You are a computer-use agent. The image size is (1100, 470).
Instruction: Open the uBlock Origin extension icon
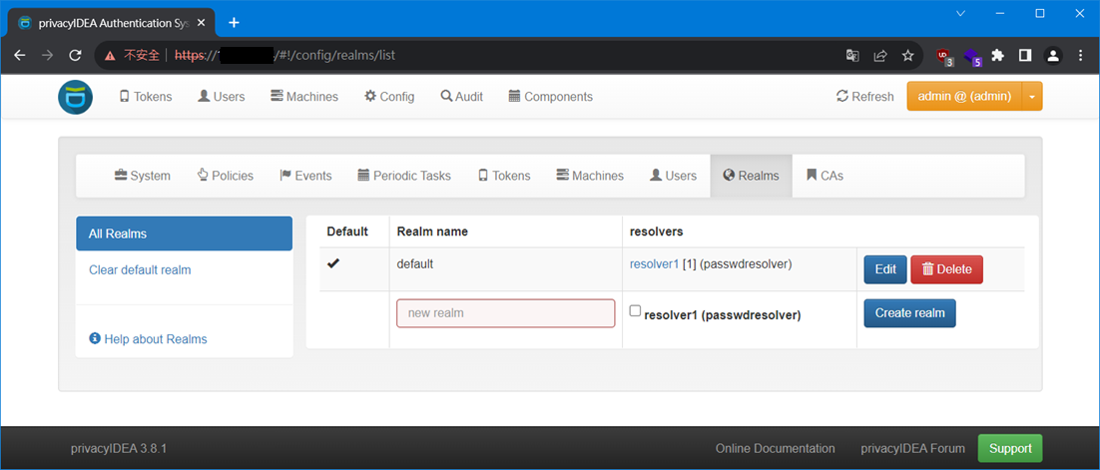945,56
